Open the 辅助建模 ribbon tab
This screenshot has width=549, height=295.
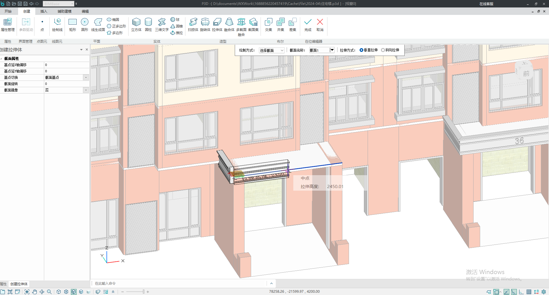65,11
